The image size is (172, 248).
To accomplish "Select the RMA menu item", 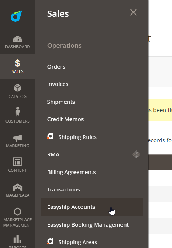I will [x=53, y=154].
